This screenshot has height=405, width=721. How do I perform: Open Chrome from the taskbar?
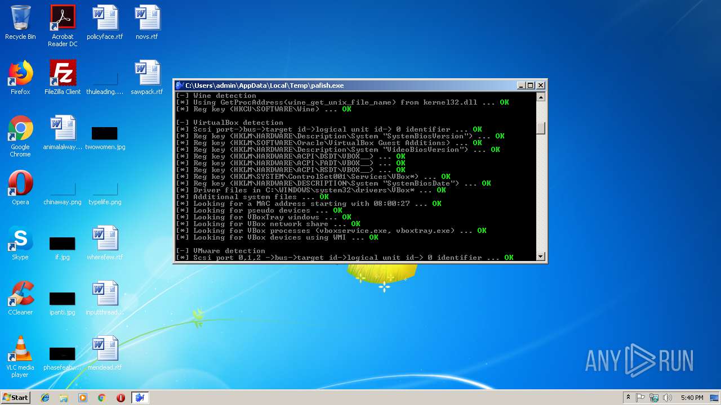tap(101, 398)
